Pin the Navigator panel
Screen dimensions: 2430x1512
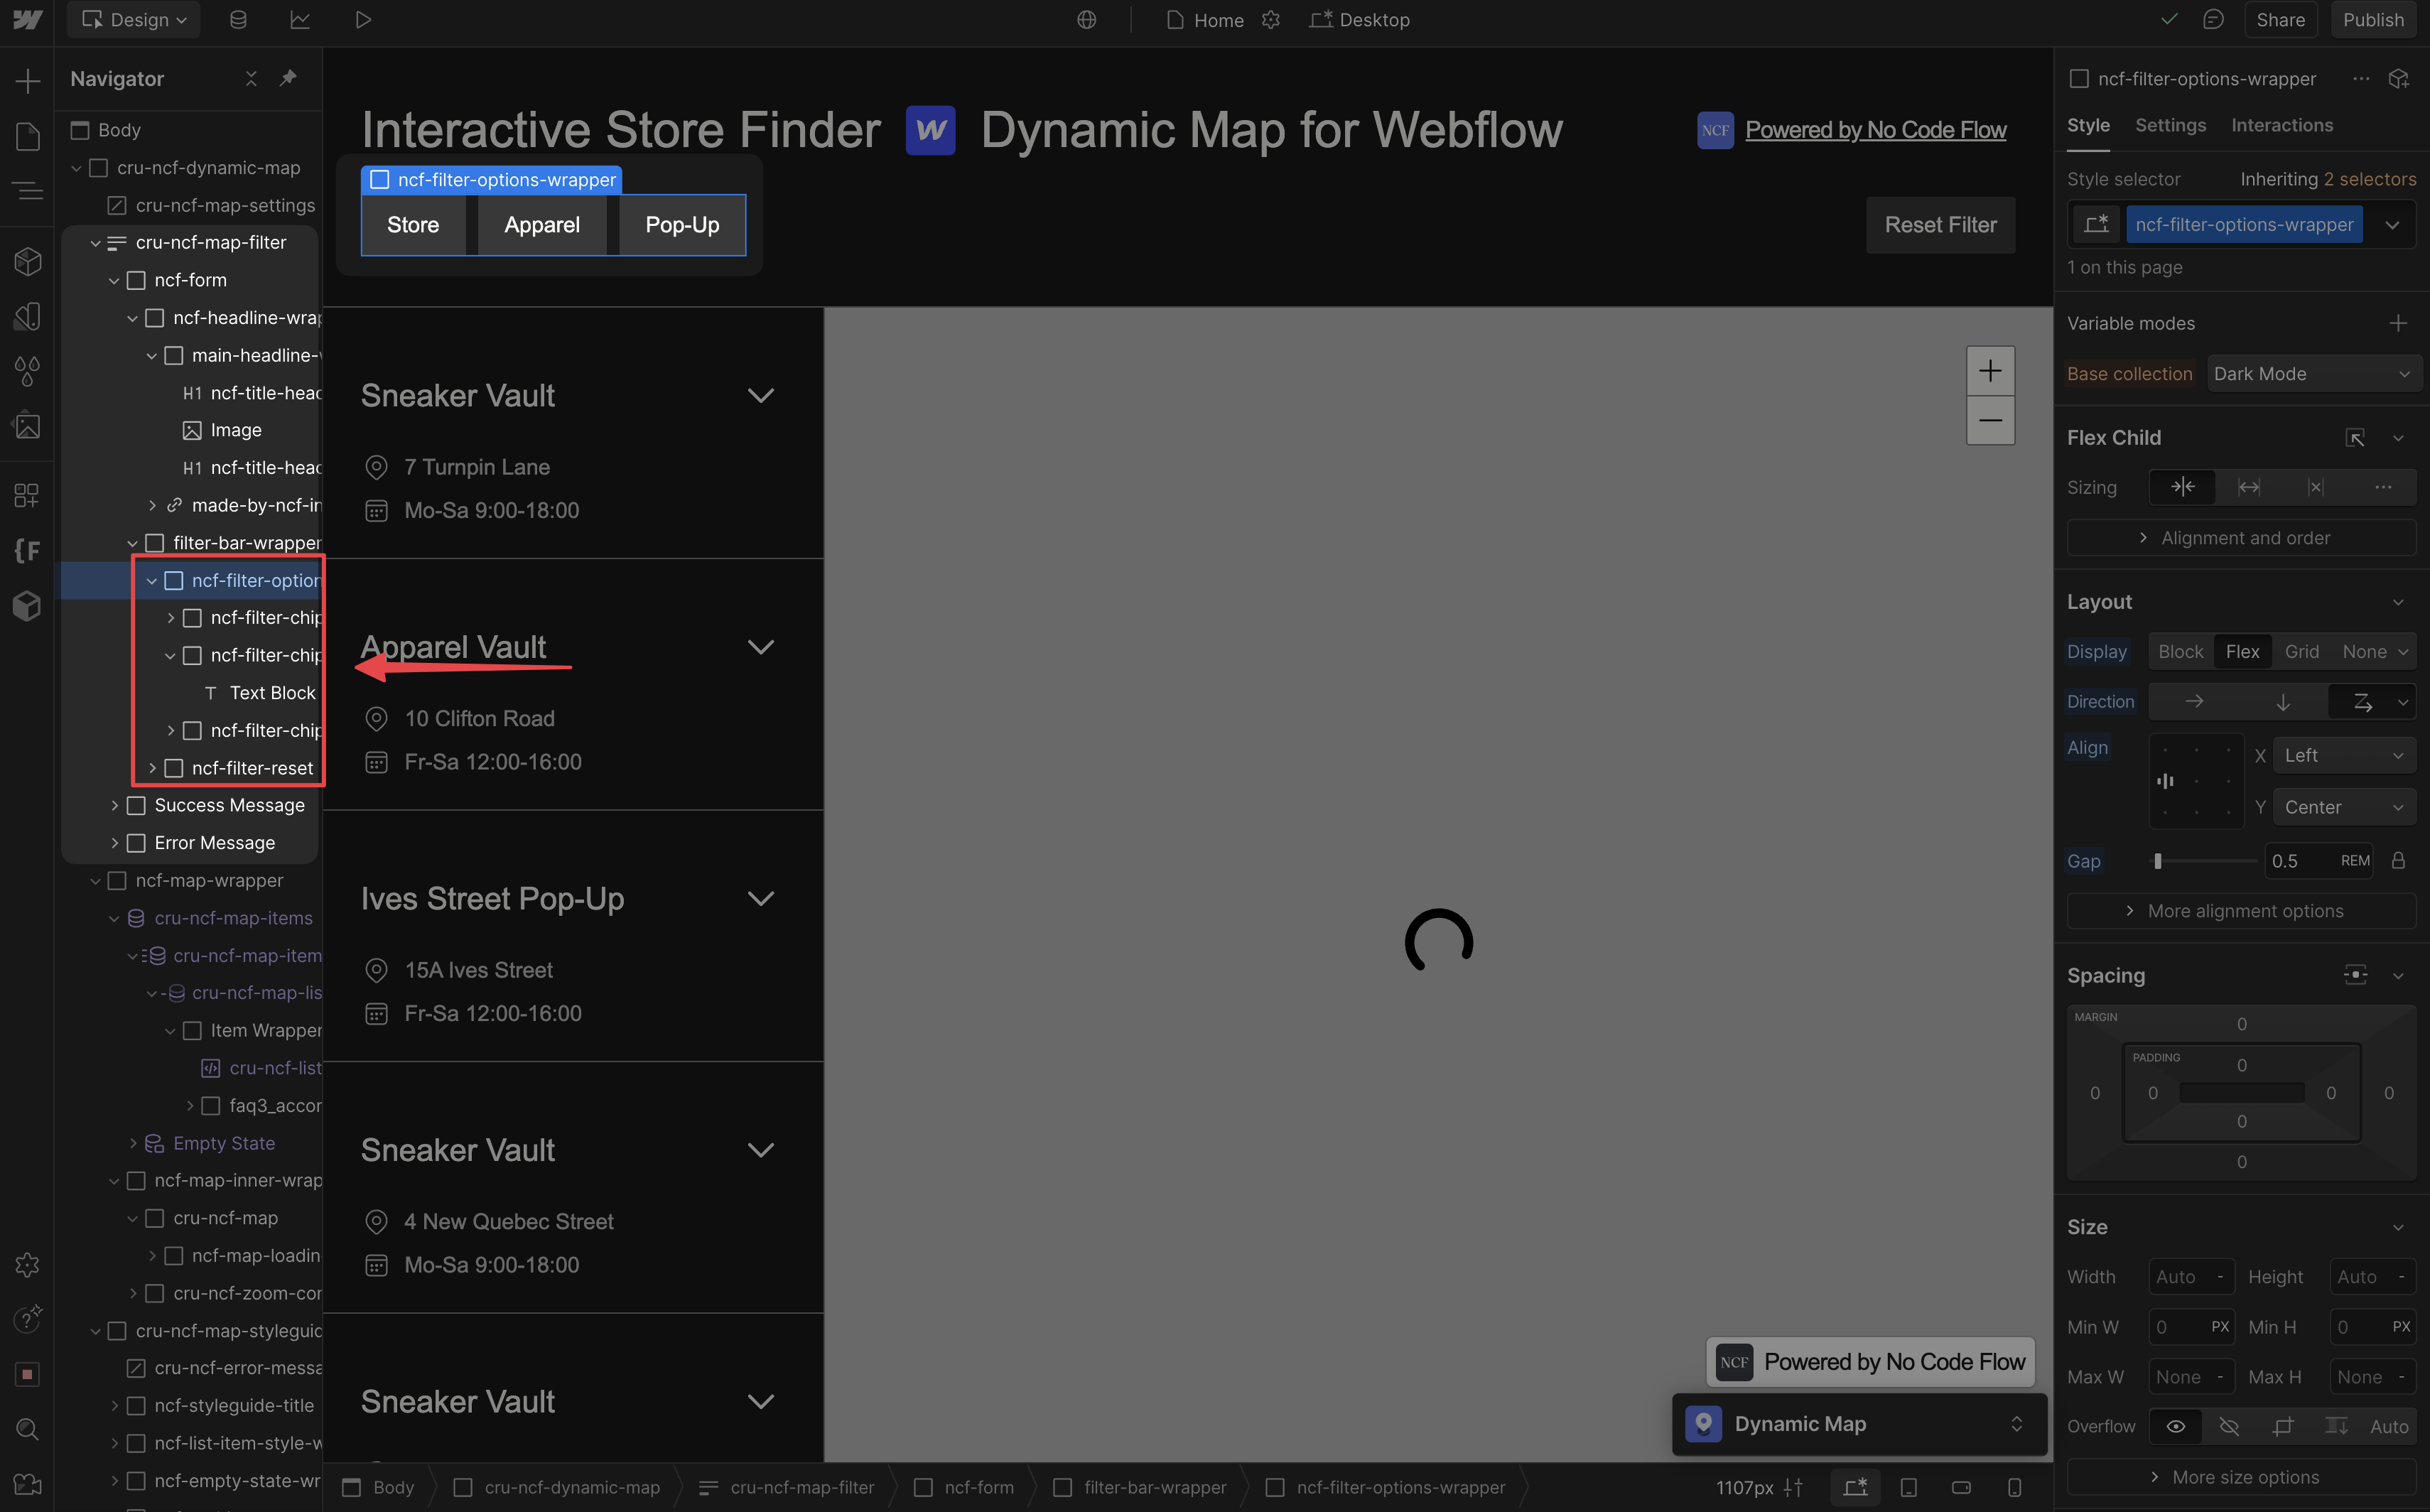288,78
